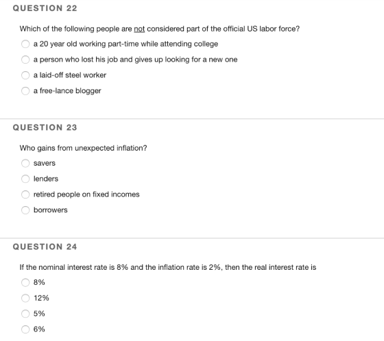Screen dimensions: 384x341
Task: Pick 'borrowers' radio button
Action: (25, 210)
